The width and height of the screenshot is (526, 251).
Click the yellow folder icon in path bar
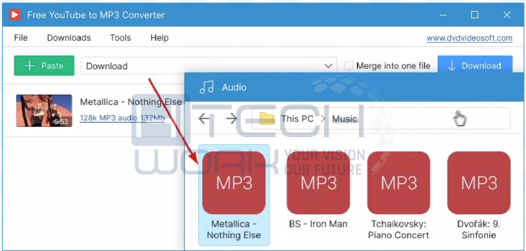(267, 118)
